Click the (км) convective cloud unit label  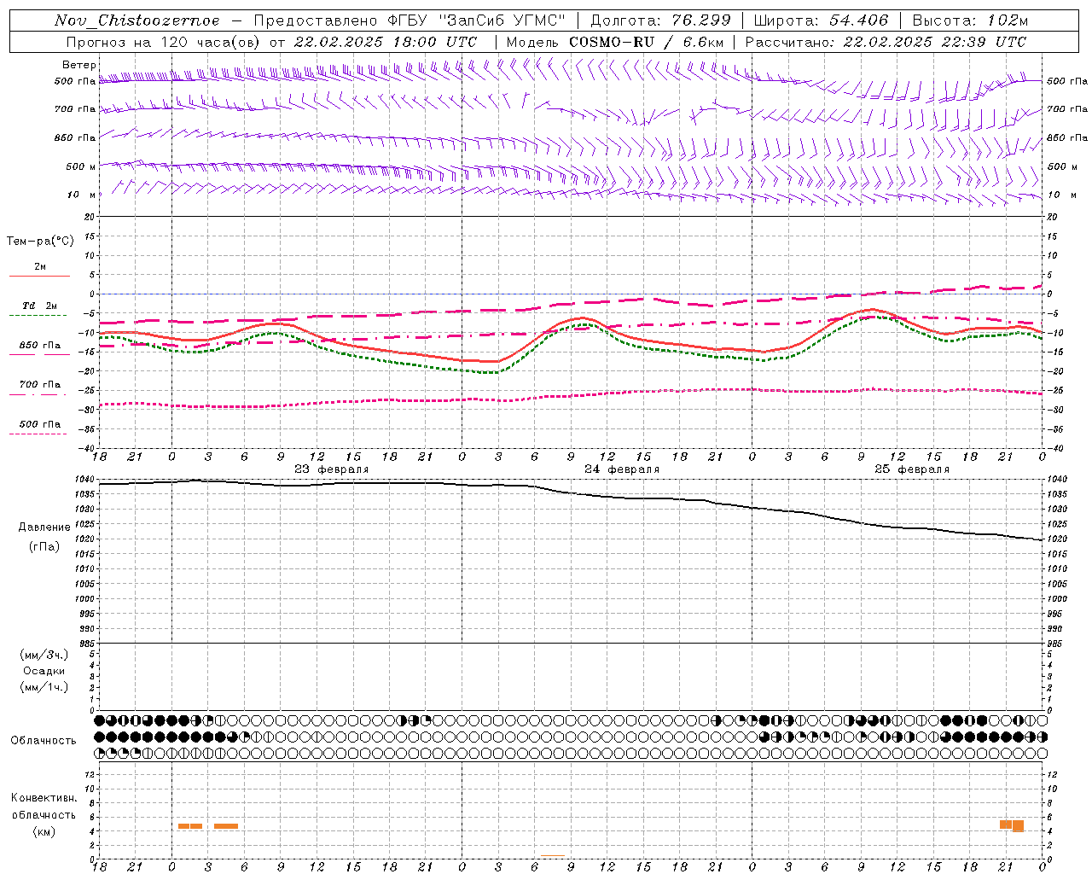tap(44, 831)
